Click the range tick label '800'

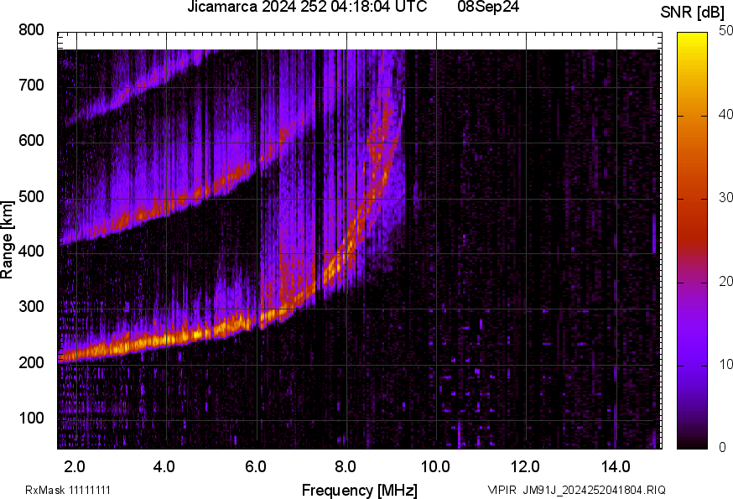(x=31, y=30)
